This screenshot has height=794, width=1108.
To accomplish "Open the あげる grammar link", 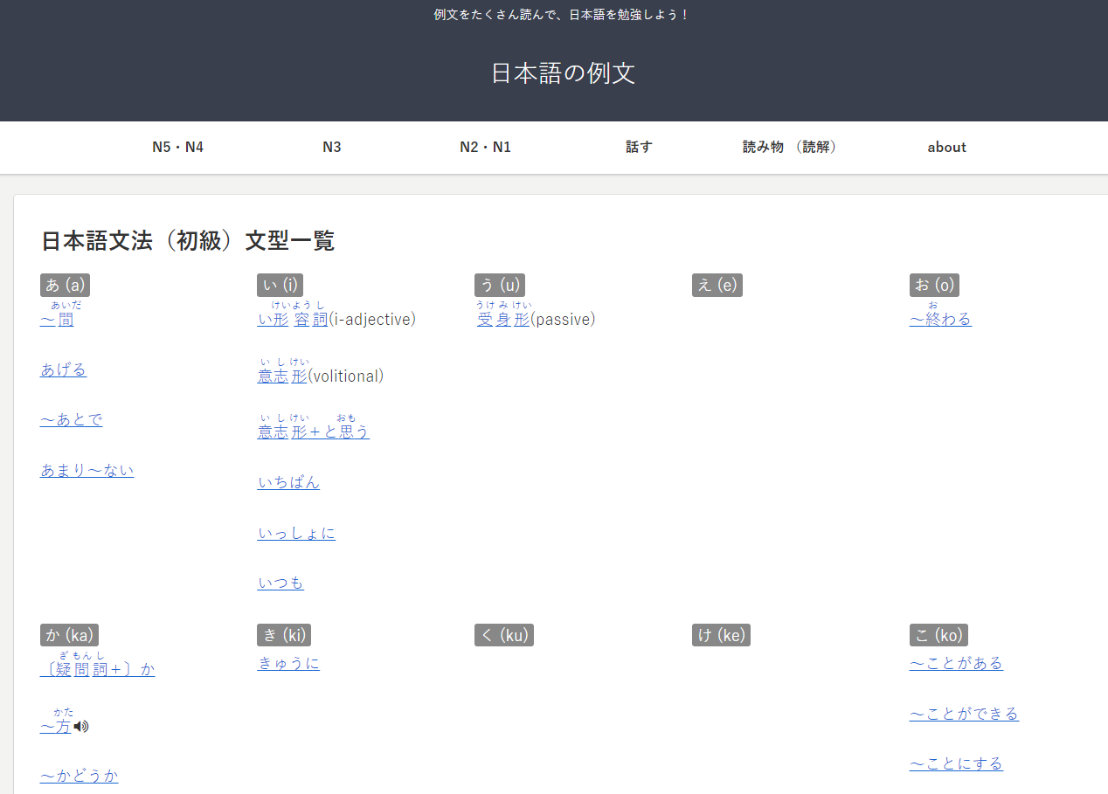I will pyautogui.click(x=63, y=369).
